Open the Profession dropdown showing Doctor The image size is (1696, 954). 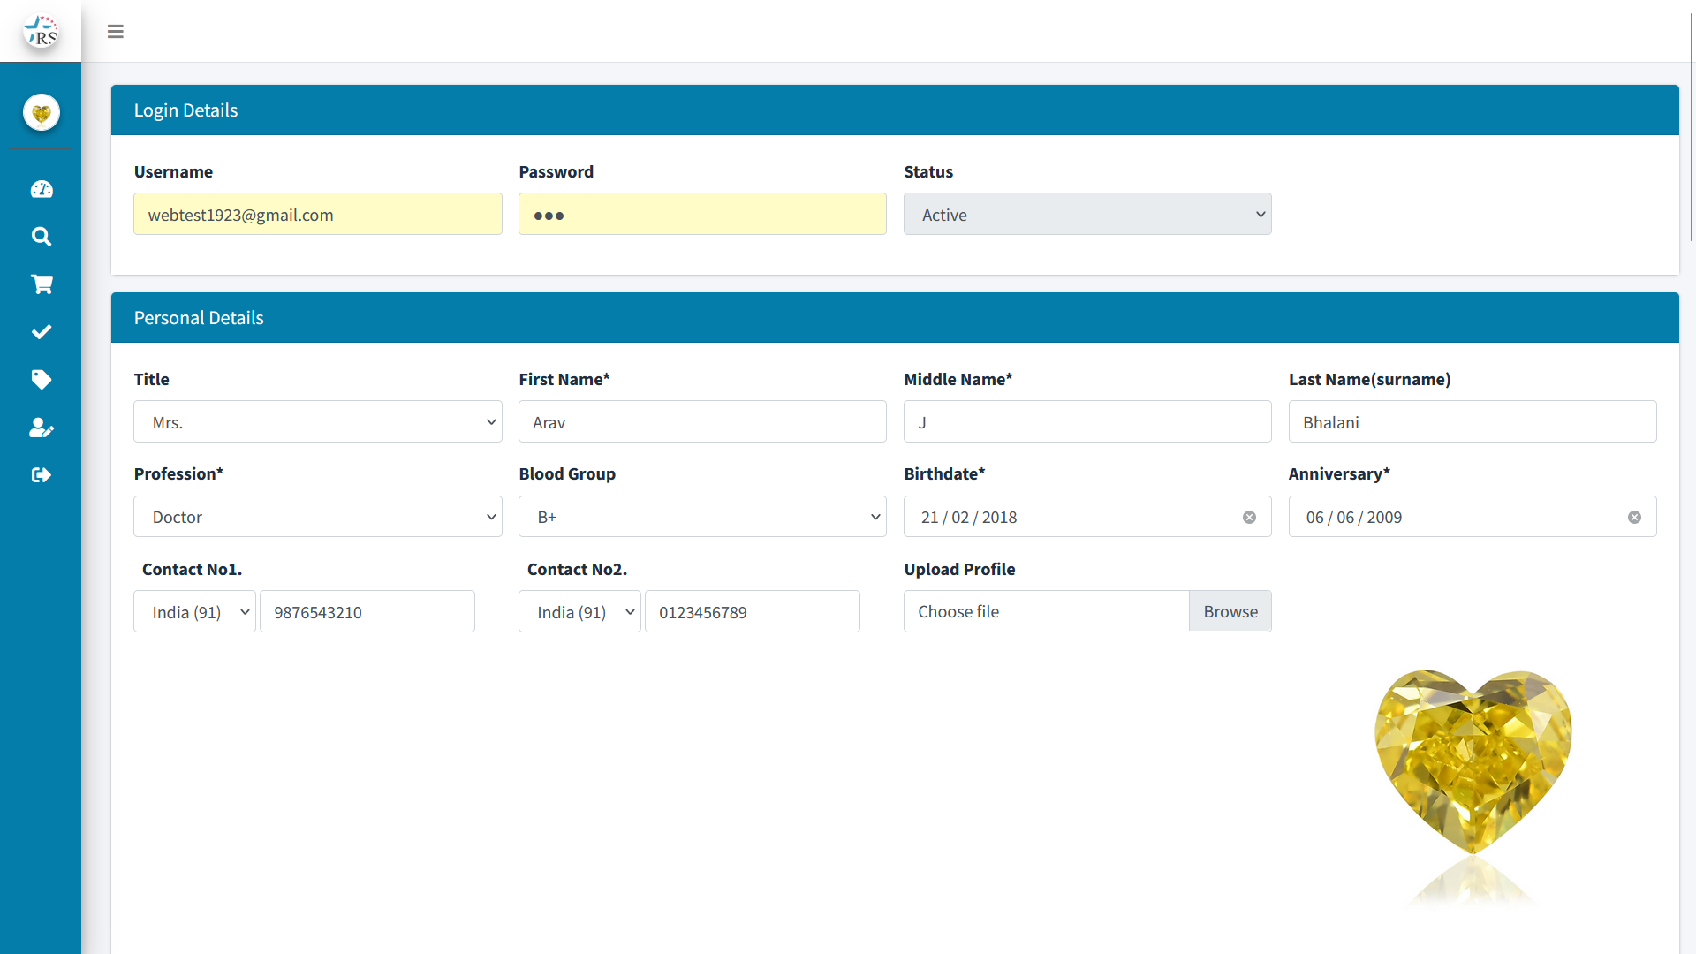pos(318,517)
